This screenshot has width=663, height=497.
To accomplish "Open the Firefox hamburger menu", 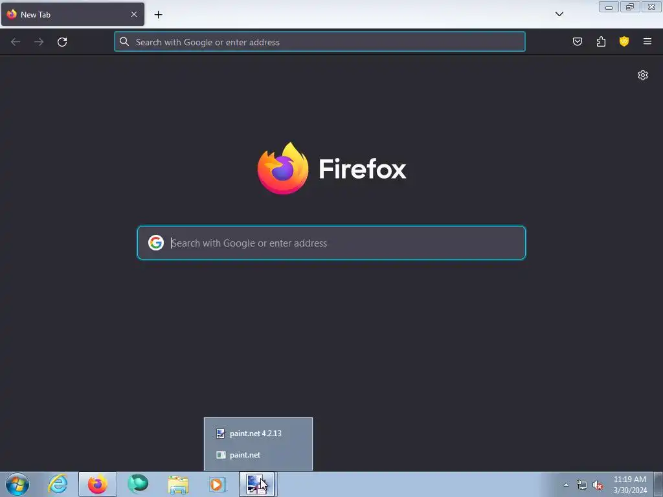I will point(647,41).
